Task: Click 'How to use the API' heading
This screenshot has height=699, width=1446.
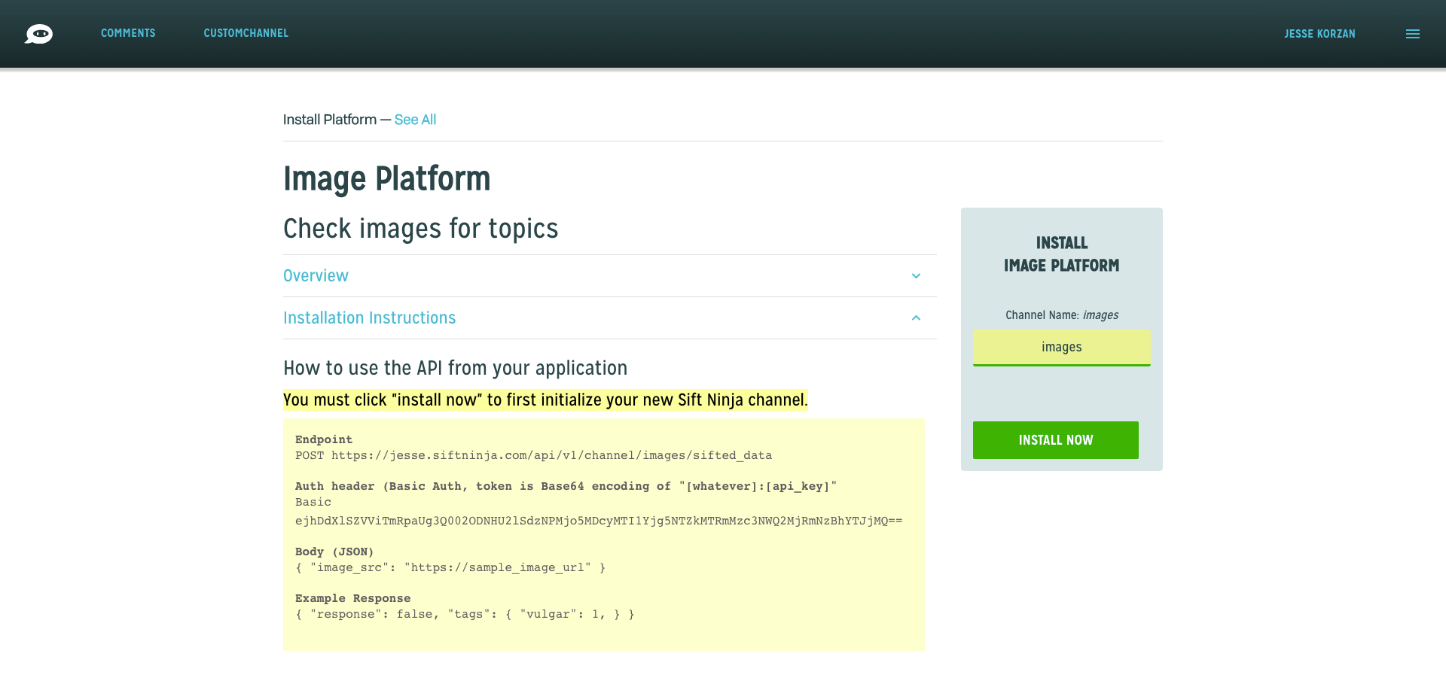Action: click(455, 368)
